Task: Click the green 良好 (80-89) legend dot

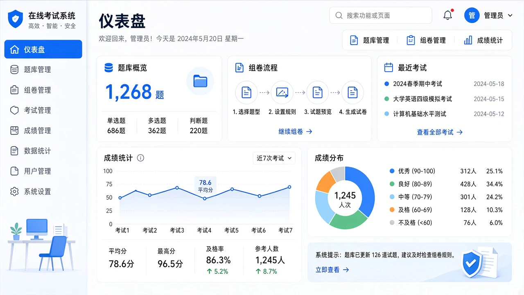Action: tap(392, 184)
